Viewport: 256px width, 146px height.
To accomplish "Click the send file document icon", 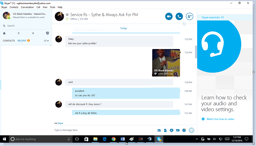I will click(x=165, y=131).
